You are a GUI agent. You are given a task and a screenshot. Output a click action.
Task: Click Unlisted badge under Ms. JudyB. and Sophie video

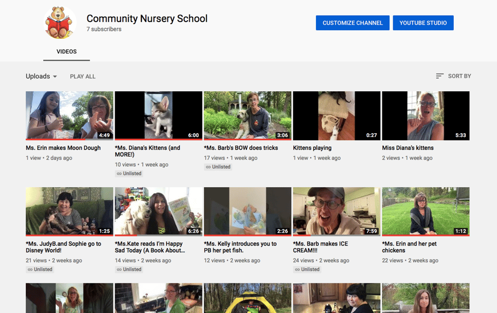pyautogui.click(x=40, y=269)
